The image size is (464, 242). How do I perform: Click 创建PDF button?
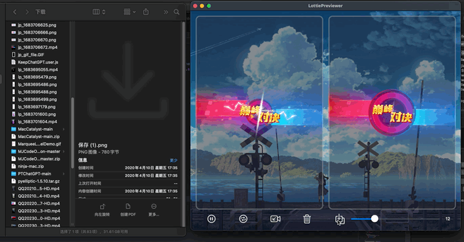pyautogui.click(x=128, y=210)
